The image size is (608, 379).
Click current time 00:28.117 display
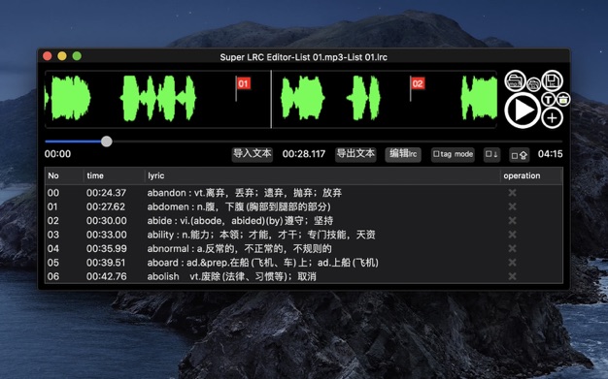pos(304,154)
